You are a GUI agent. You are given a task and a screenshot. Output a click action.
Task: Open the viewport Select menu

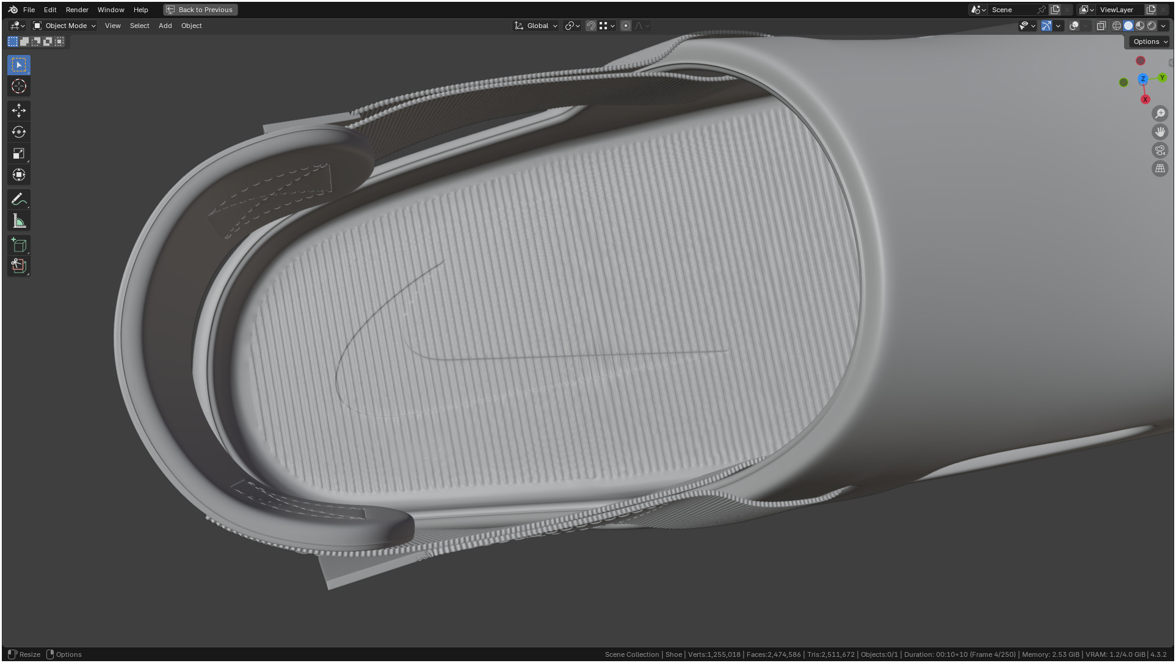coord(139,26)
